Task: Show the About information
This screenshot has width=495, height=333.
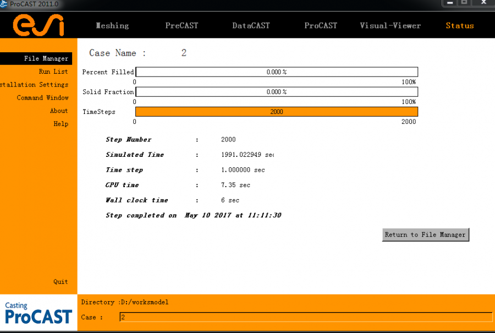Action: click(x=59, y=111)
